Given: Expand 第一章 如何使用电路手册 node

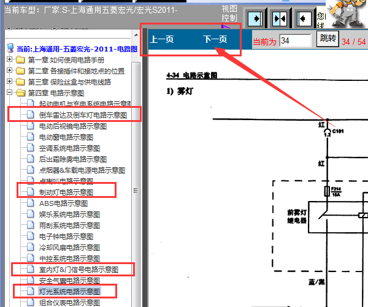Looking at the screenshot, I should point(9,59).
